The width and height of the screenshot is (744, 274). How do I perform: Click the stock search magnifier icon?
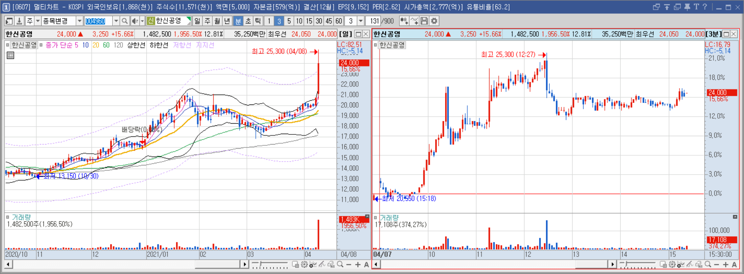point(125,21)
